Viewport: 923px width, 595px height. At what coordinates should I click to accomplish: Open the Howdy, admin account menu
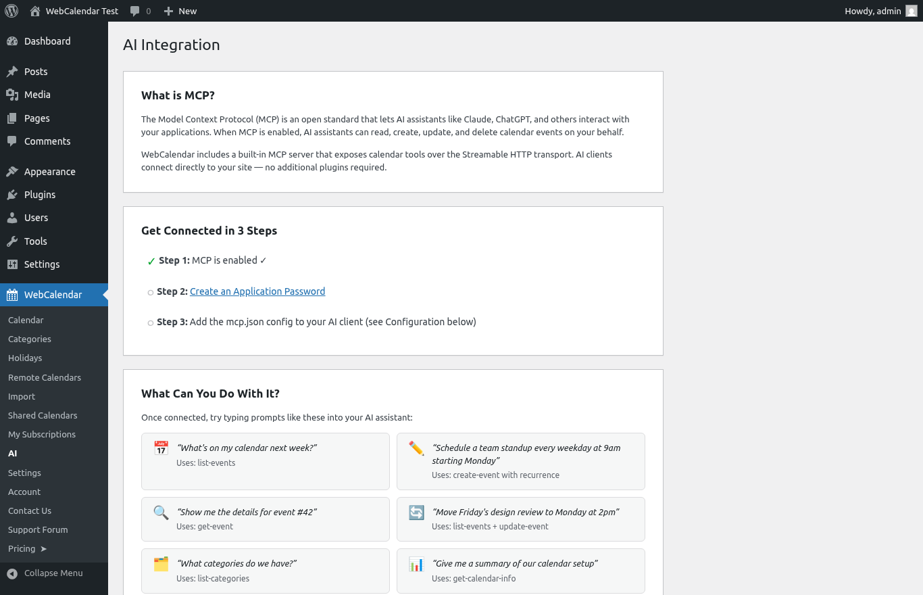coord(881,11)
